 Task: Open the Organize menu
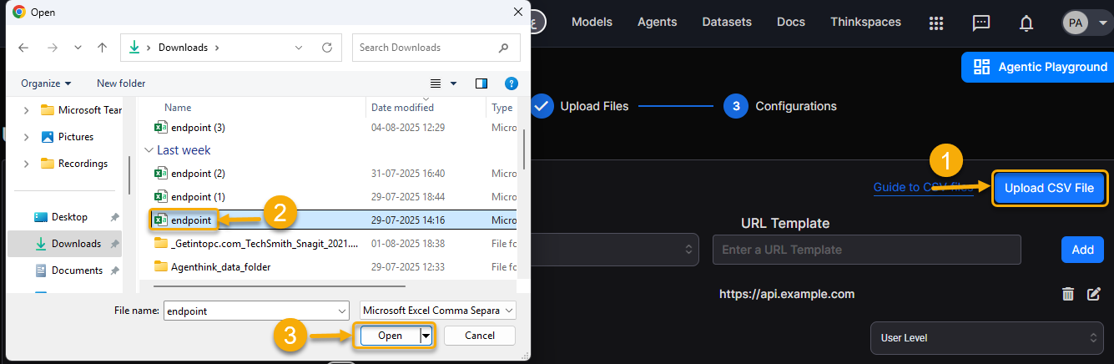point(46,83)
